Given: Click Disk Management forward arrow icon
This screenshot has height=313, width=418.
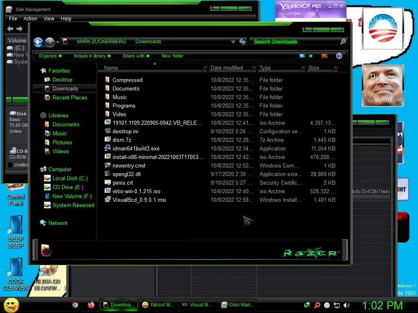Looking at the screenshot, I should [20, 29].
